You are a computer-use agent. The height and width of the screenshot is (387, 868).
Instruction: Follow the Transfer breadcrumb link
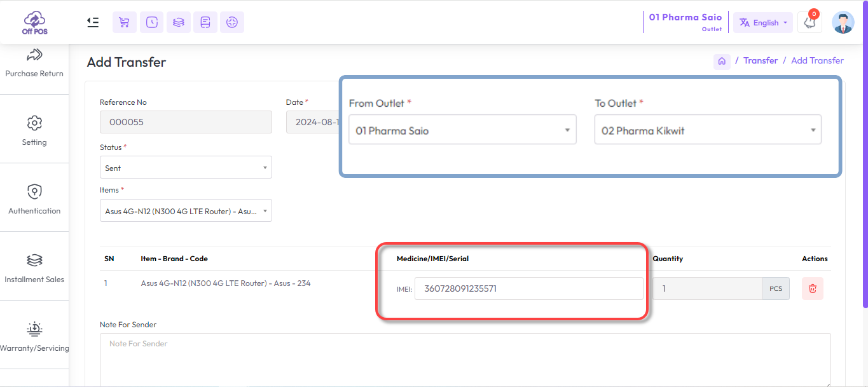[761, 60]
